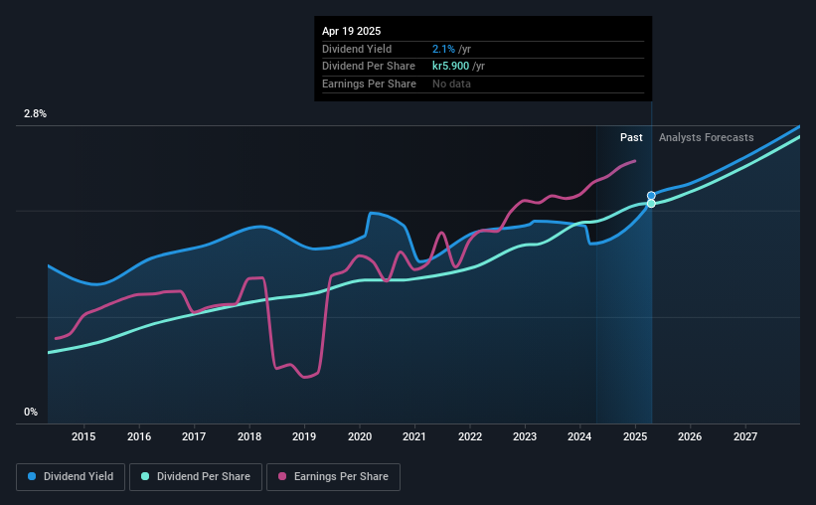Click the 2021 label on the x-axis
The image size is (816, 505).
[x=414, y=436]
